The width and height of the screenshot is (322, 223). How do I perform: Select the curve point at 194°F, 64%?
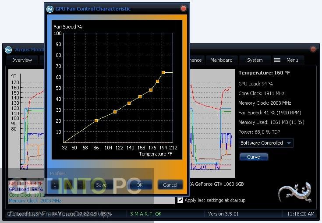coord(163,72)
